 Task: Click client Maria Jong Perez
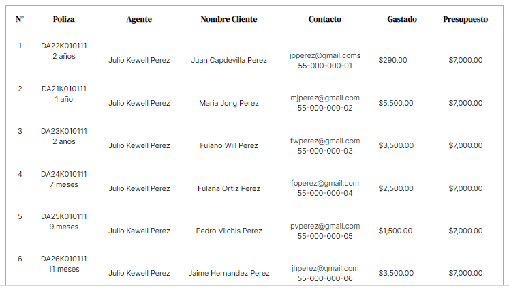pyautogui.click(x=229, y=103)
